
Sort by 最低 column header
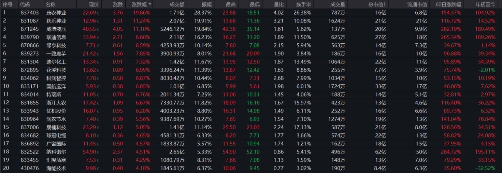click(255, 4)
